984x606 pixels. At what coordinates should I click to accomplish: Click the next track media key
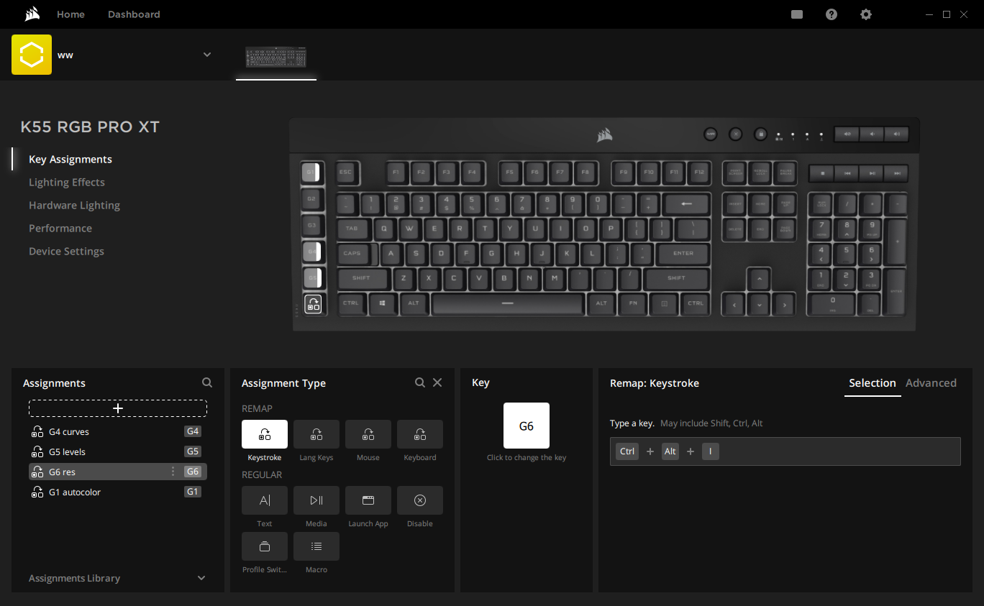(x=896, y=173)
